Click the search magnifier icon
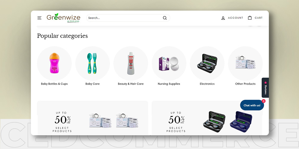Image resolution: width=299 pixels, height=149 pixels. [x=165, y=18]
